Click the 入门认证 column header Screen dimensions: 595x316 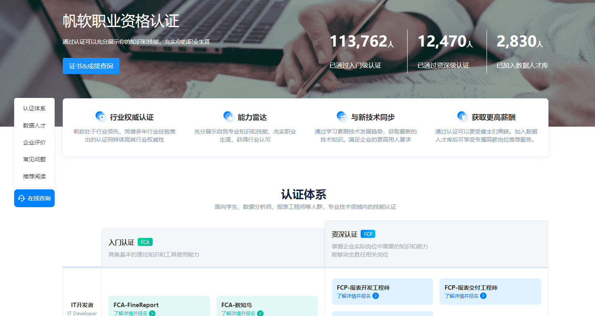click(x=121, y=242)
